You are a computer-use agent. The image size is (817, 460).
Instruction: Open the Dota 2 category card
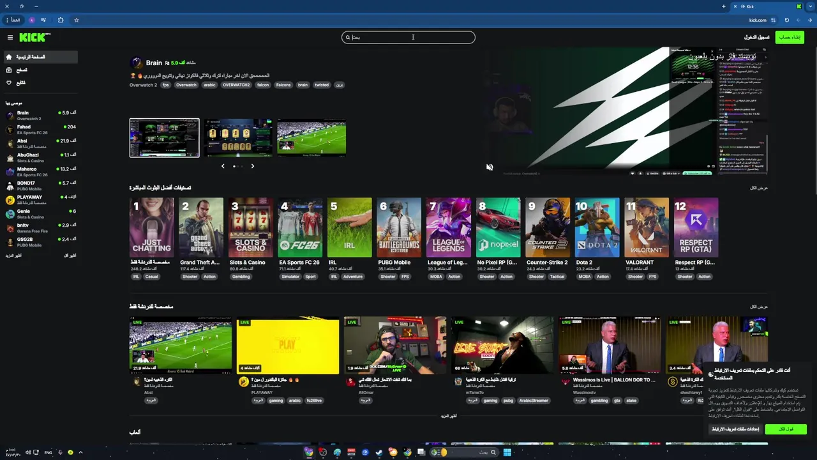[x=597, y=227]
